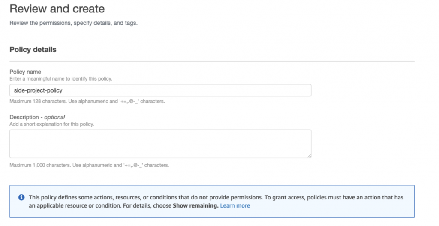Click the Maximum 128 characters constraint text

(87, 102)
